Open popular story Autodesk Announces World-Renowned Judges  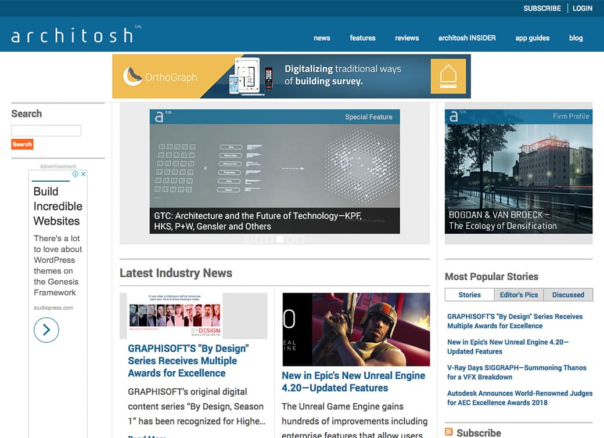coord(520,398)
